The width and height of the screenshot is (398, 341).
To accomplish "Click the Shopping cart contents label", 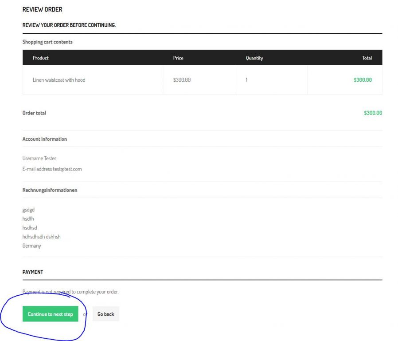I will (x=47, y=42).
